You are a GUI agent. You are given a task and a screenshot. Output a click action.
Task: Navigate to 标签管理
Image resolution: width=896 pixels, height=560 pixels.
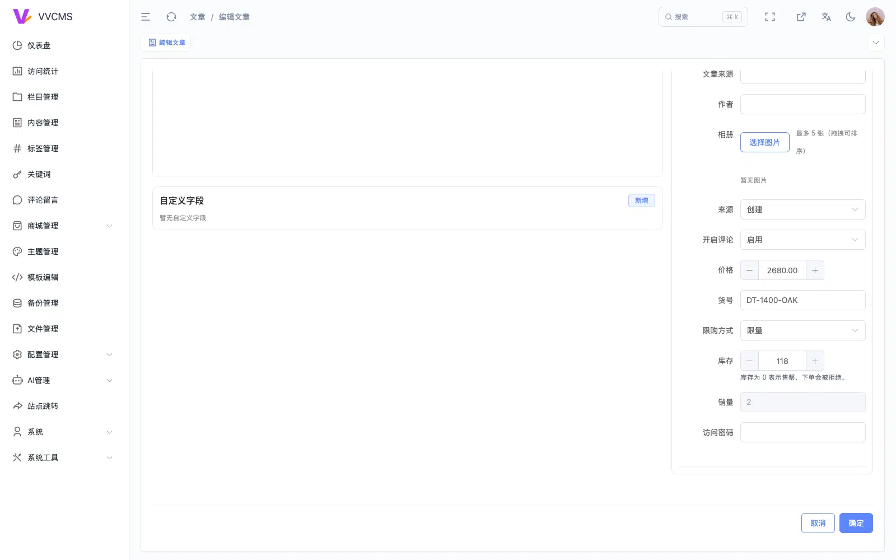[64, 148]
